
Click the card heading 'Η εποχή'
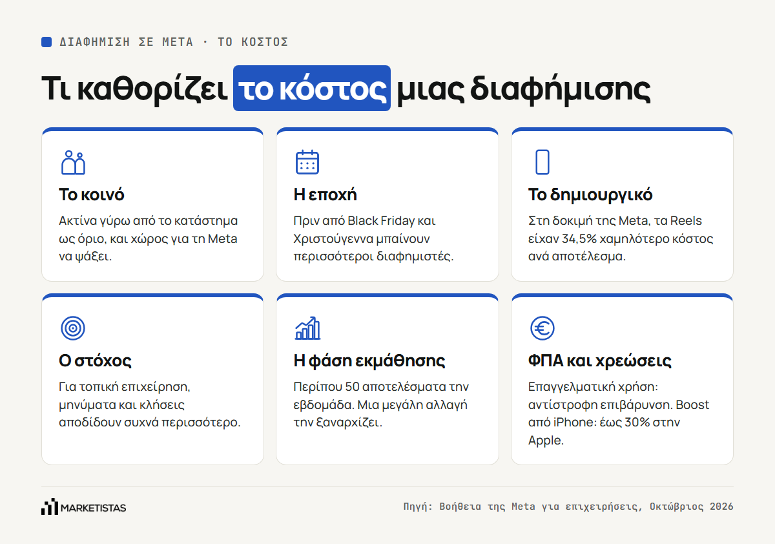coord(325,194)
